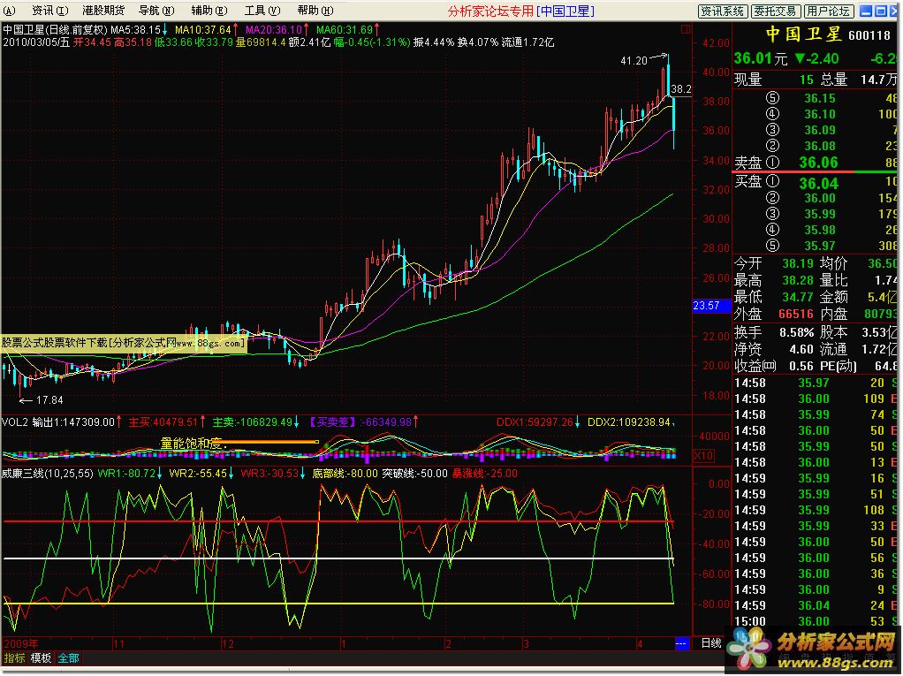The height and width of the screenshot is (676, 903).
Task: Click the month 3 marker on time axis
Action: coord(526,643)
